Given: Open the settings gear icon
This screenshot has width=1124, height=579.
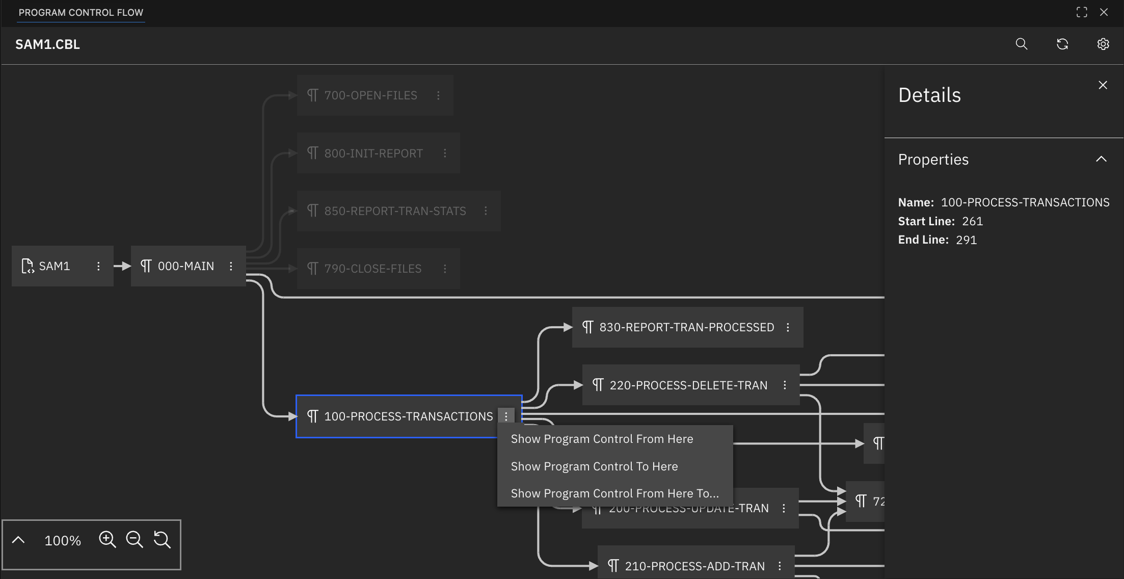Looking at the screenshot, I should (x=1103, y=44).
